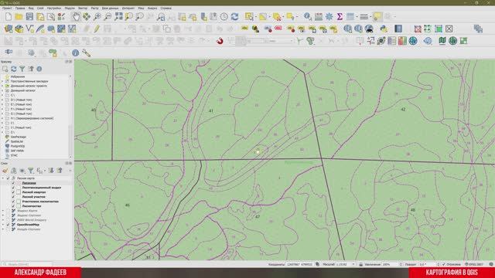Viewport: 495px width, 278px height.
Task: Select the Pan Map to Selection tool
Action: tap(86, 17)
